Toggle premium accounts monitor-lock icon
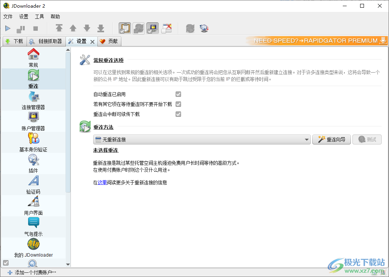Viewport: 389px width, 277px height. (153, 28)
